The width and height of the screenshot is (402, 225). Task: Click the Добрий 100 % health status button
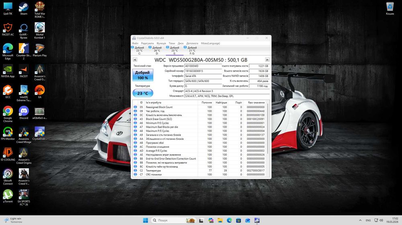point(143,75)
